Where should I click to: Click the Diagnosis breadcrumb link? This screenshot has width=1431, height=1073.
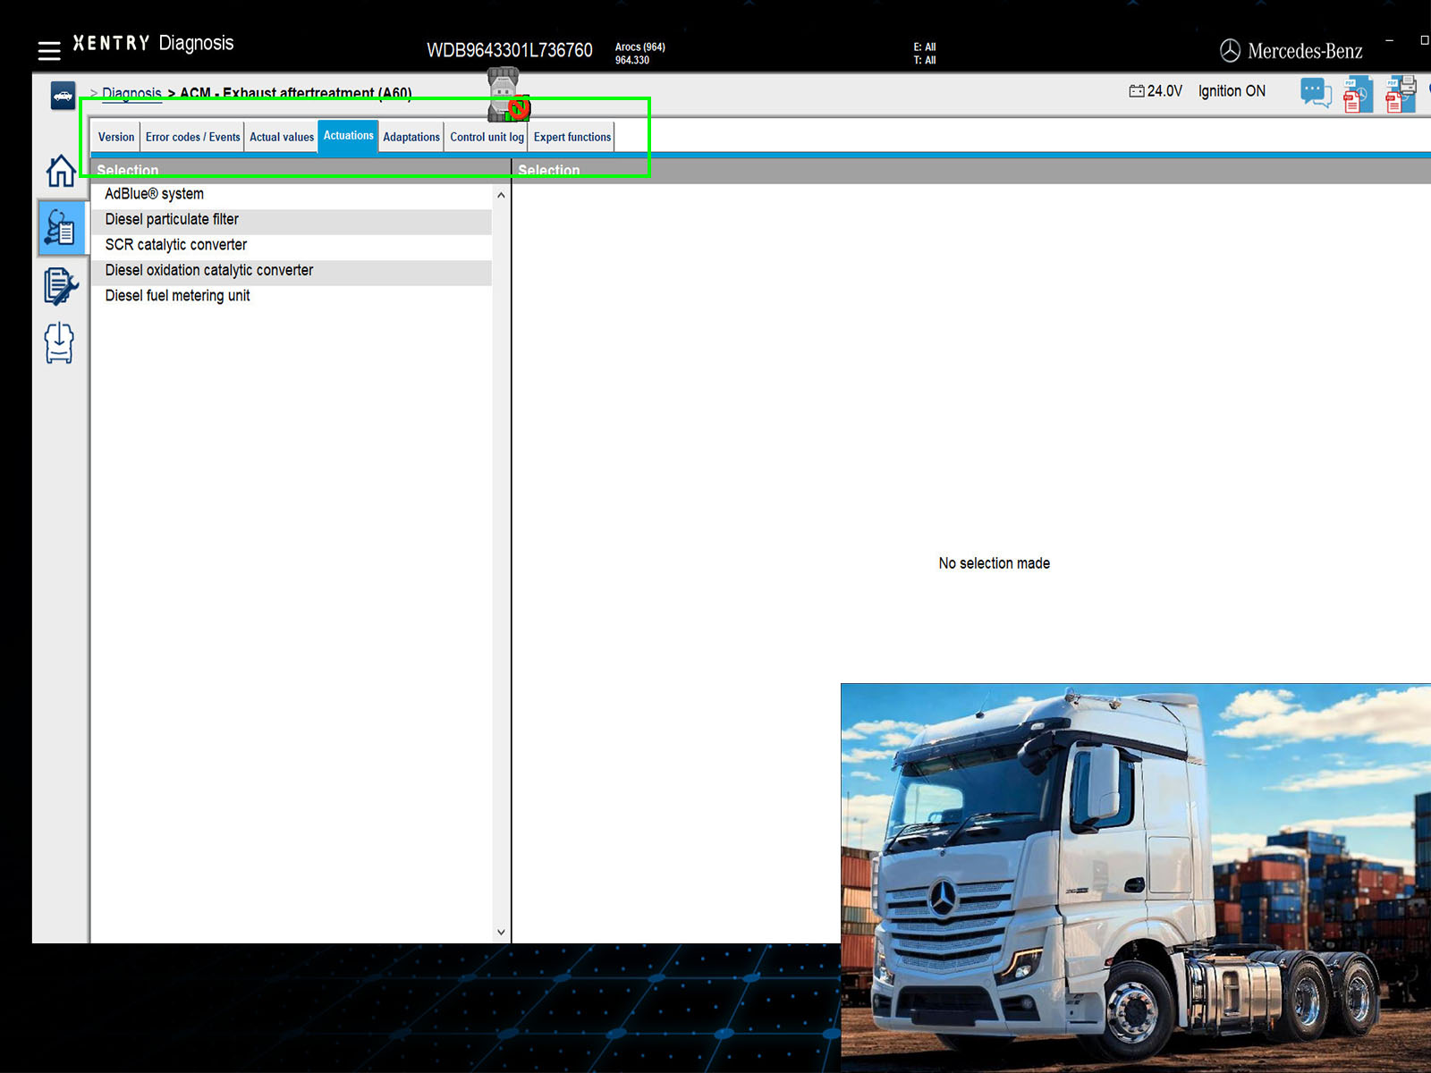pyautogui.click(x=131, y=93)
